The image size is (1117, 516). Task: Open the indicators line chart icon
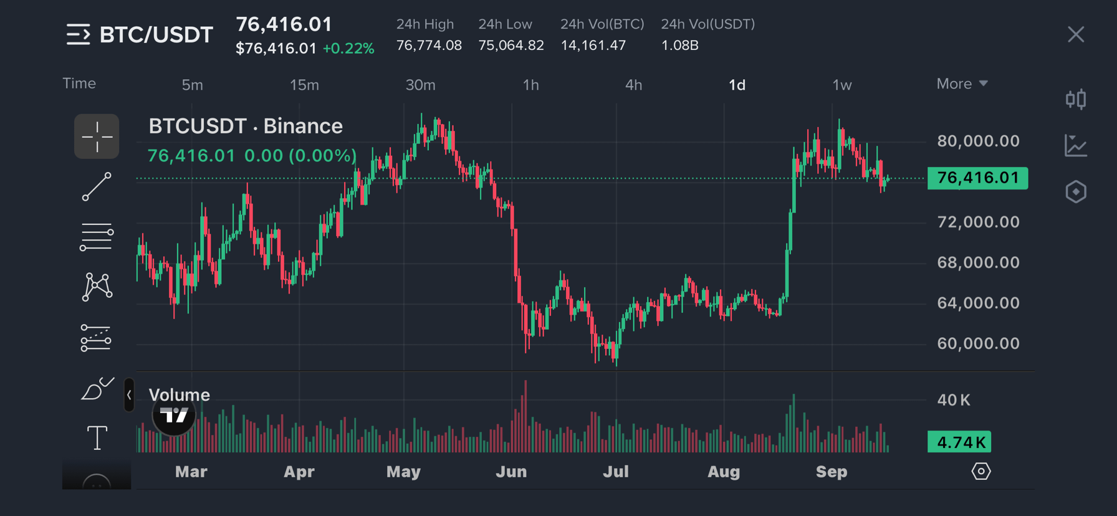coord(1076,146)
